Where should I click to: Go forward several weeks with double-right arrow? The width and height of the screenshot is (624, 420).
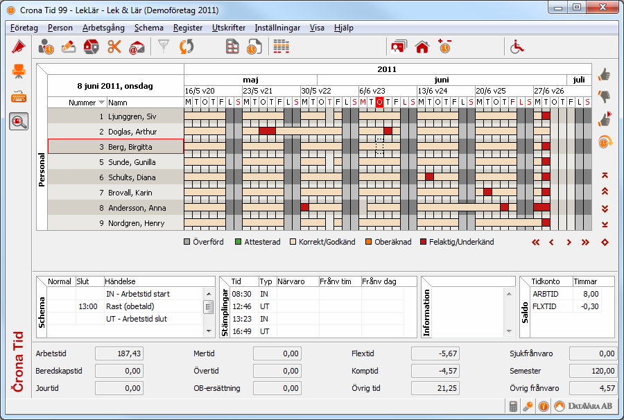(x=585, y=242)
